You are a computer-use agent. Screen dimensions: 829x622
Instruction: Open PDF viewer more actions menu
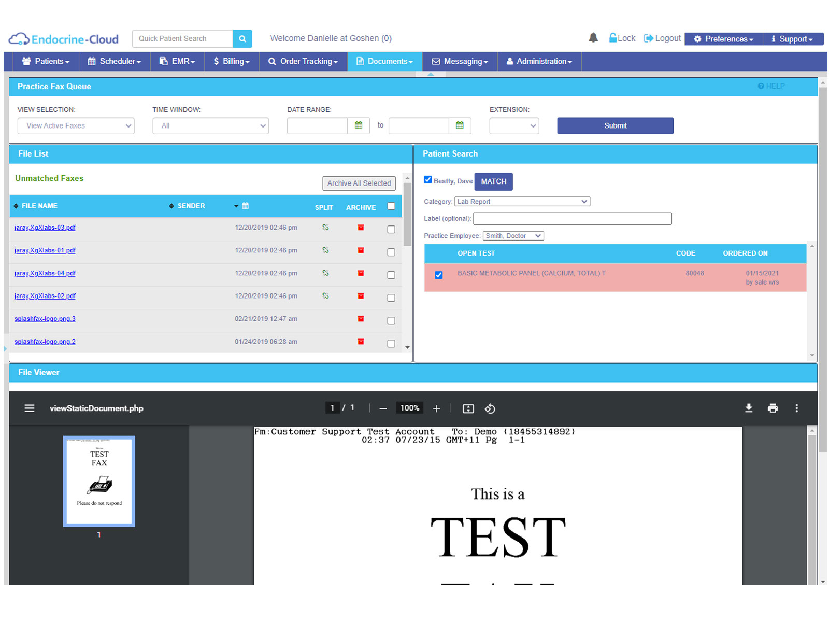[x=797, y=408]
